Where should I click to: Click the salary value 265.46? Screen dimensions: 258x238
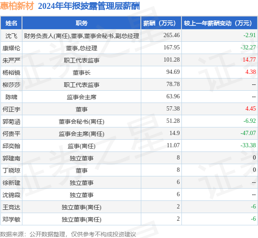(171, 35)
